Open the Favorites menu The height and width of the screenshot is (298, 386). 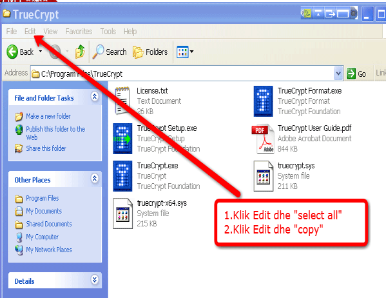tap(79, 32)
